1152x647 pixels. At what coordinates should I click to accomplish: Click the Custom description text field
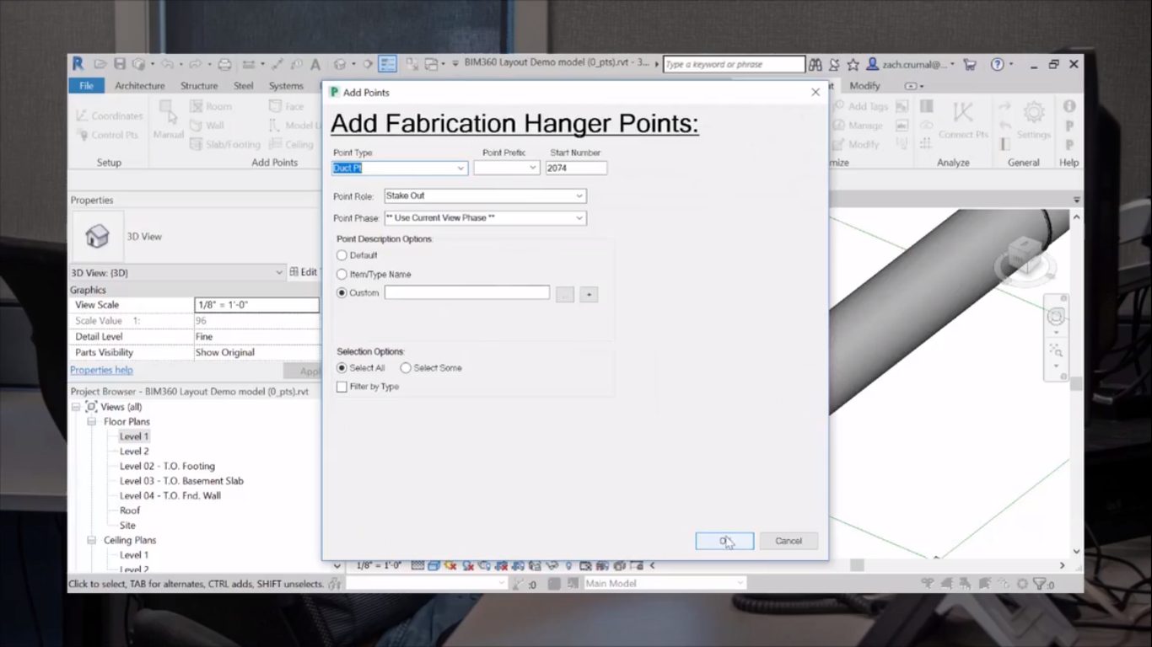click(467, 292)
